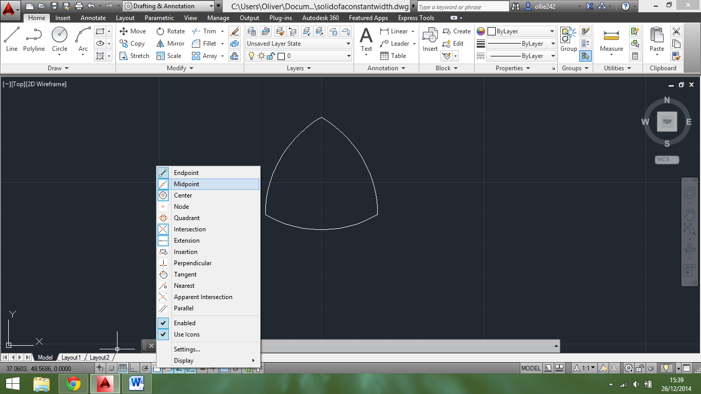701x394 pixels.
Task: Select the Perpendicular snap entry
Action: tap(208, 263)
